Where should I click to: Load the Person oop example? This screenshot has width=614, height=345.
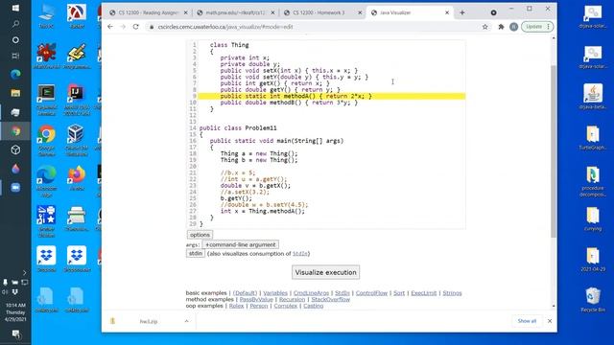point(259,306)
